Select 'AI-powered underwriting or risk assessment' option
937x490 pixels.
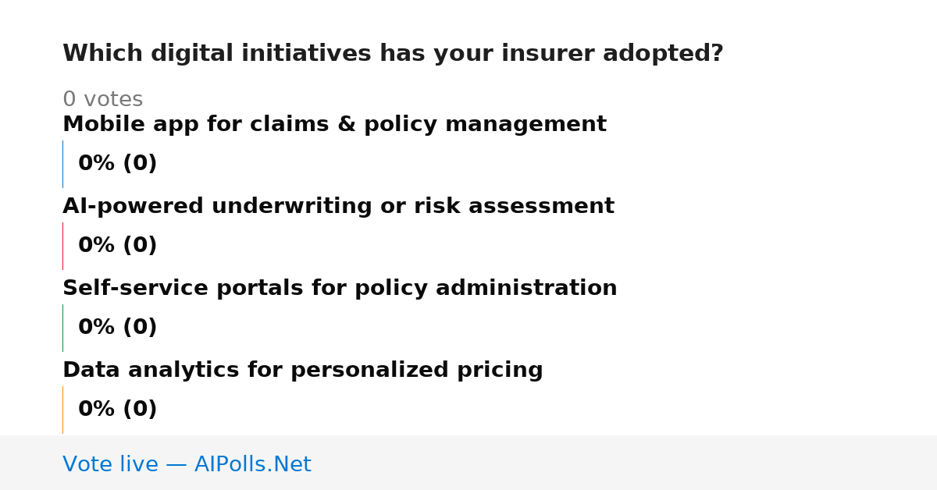[x=338, y=207]
